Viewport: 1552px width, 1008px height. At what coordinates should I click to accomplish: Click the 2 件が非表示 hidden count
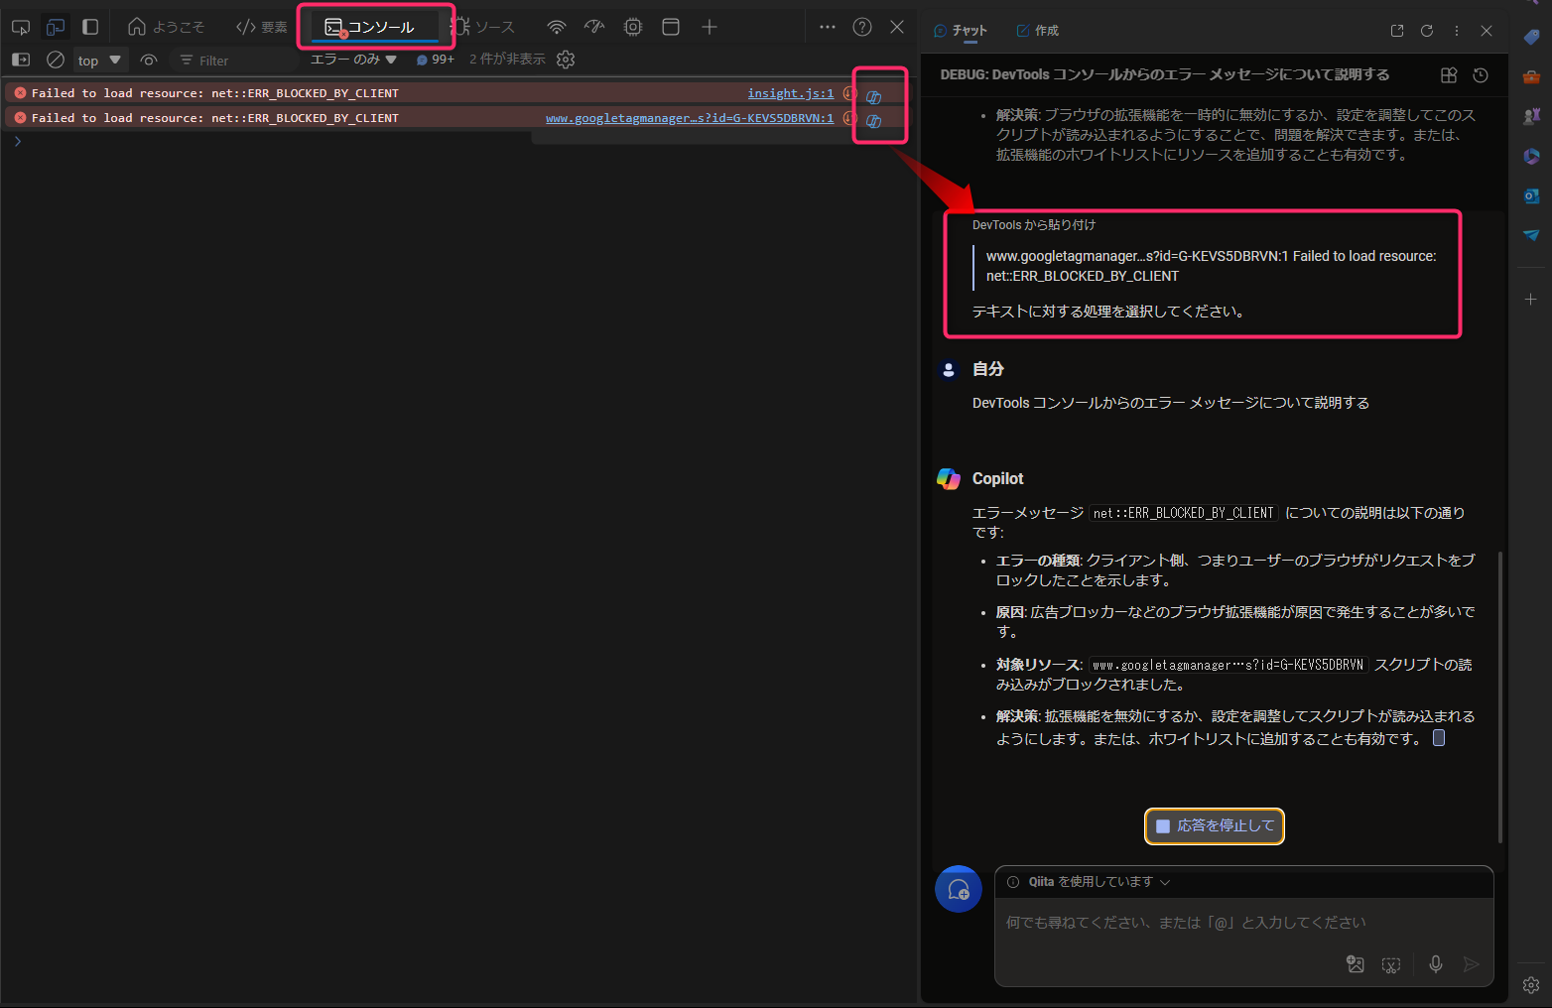507,60
